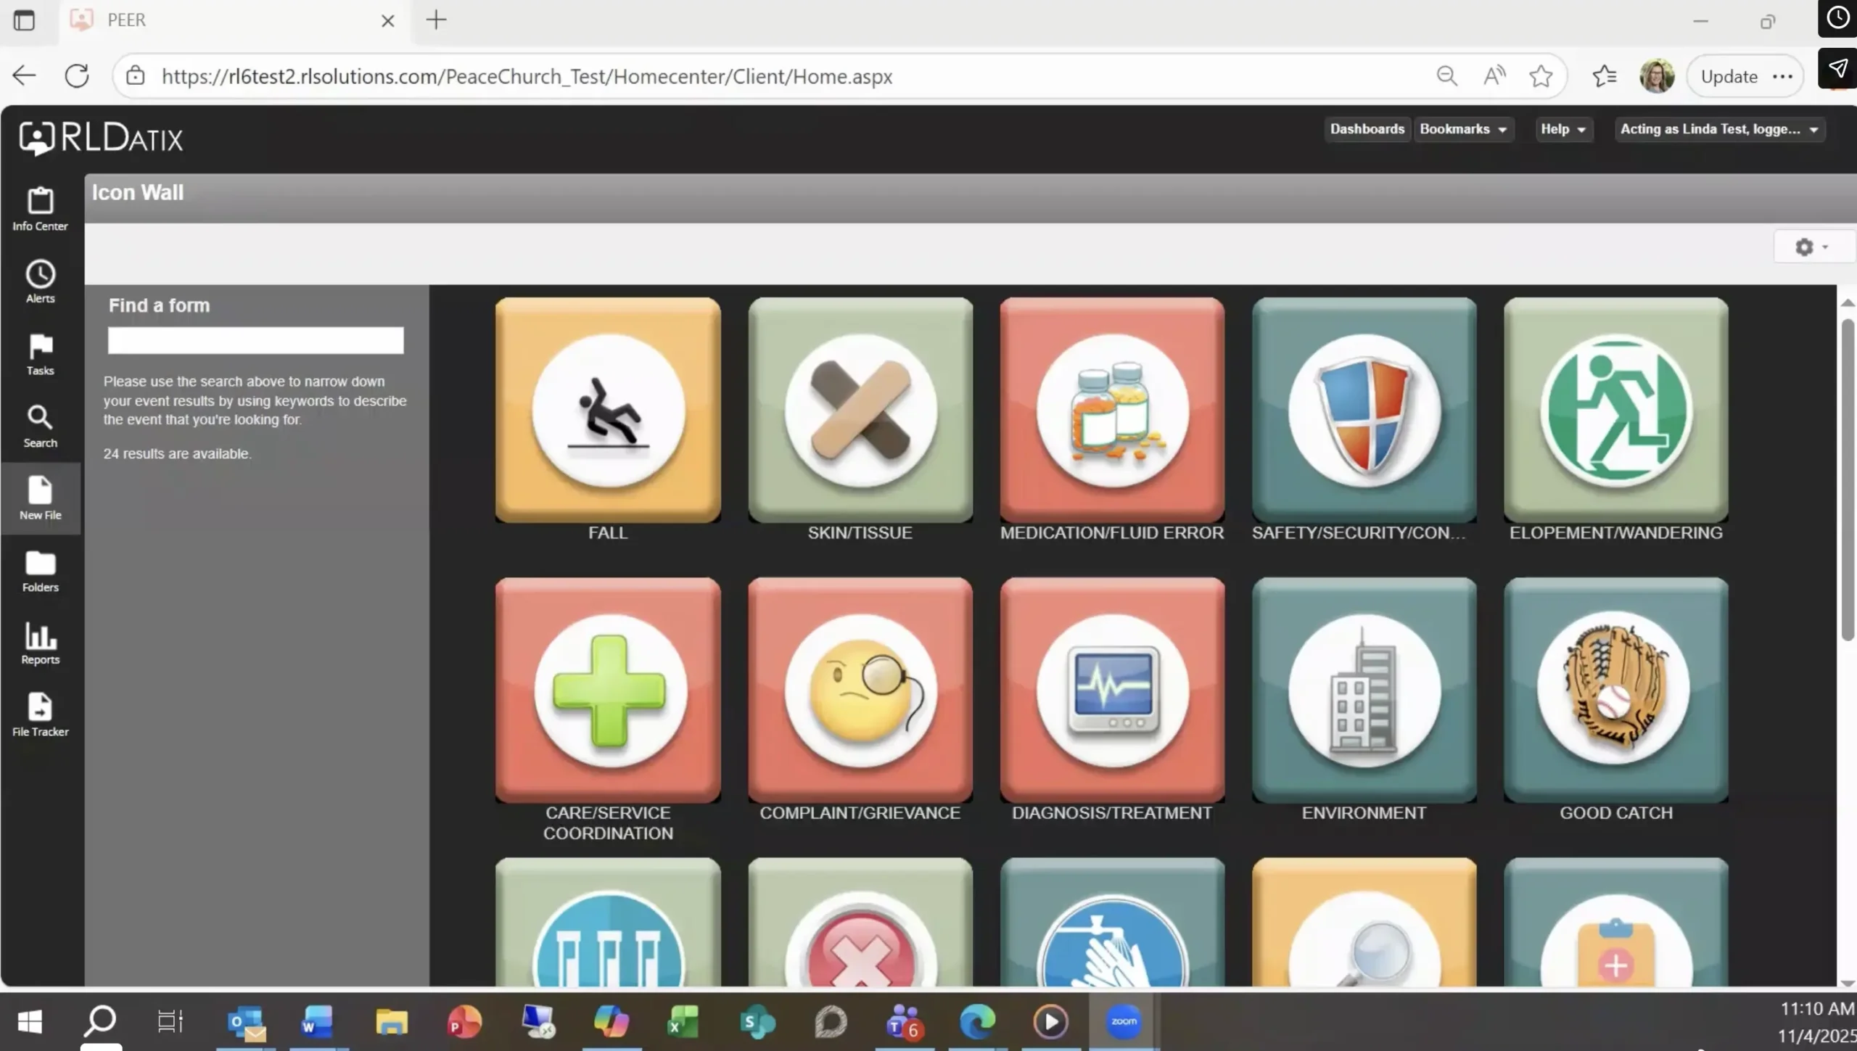Click the icon wall vertical scrollbar

(x=1847, y=479)
